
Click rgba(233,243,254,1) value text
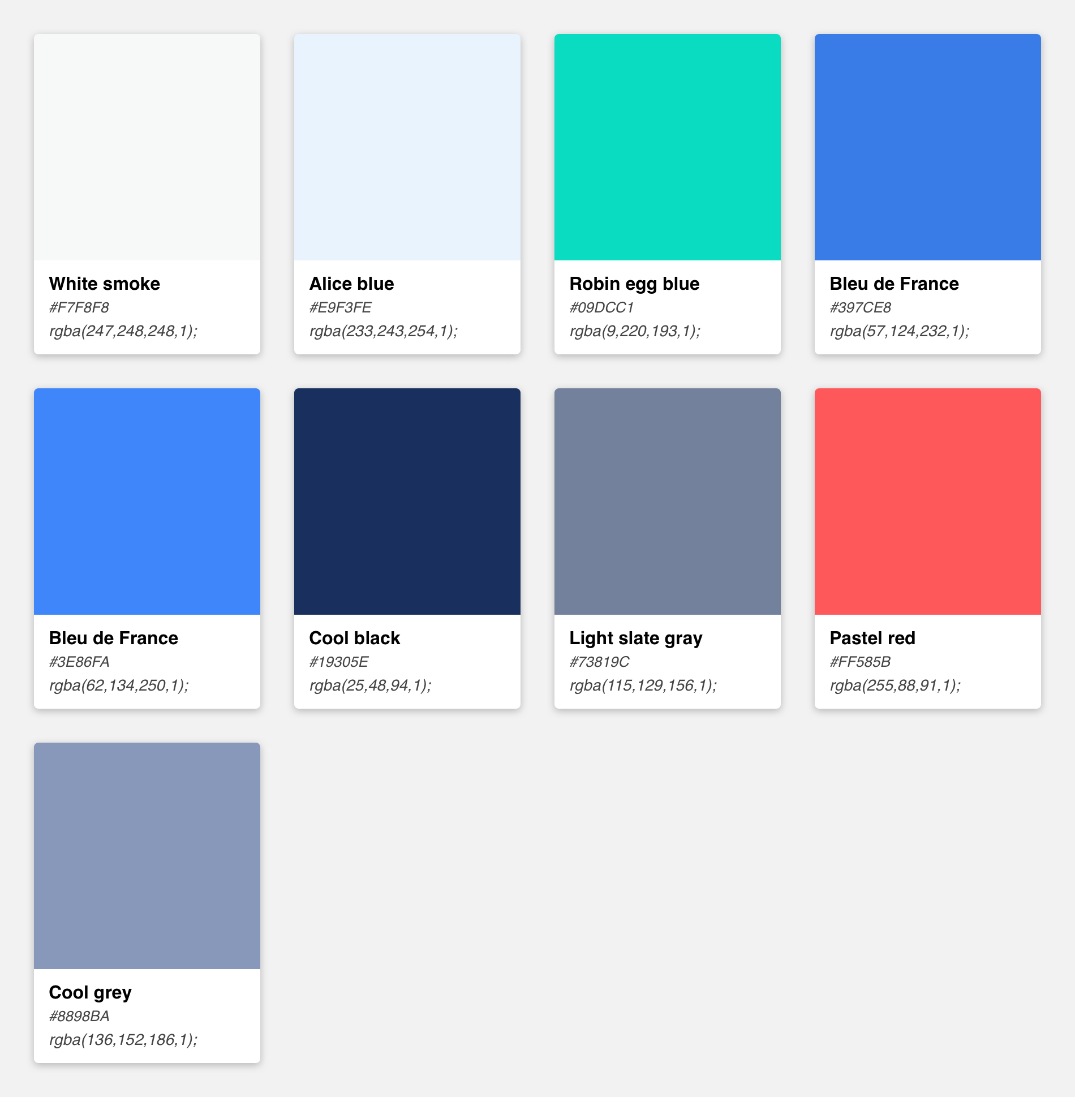click(x=383, y=331)
